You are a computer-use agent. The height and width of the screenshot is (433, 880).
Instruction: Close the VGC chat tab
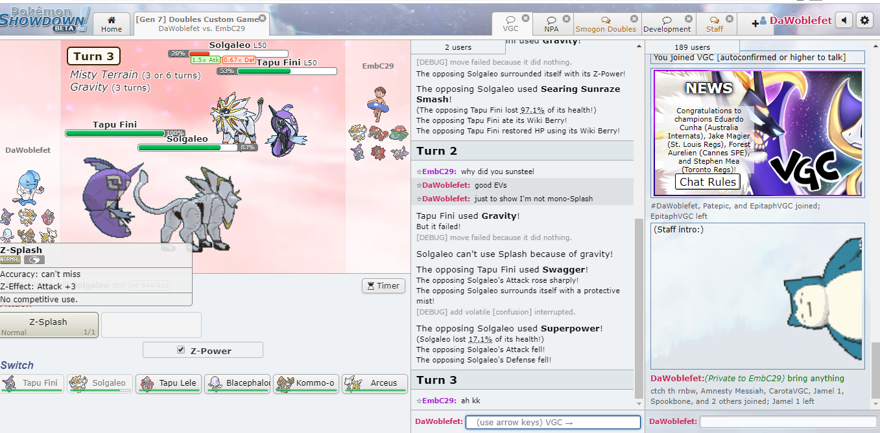tap(526, 19)
